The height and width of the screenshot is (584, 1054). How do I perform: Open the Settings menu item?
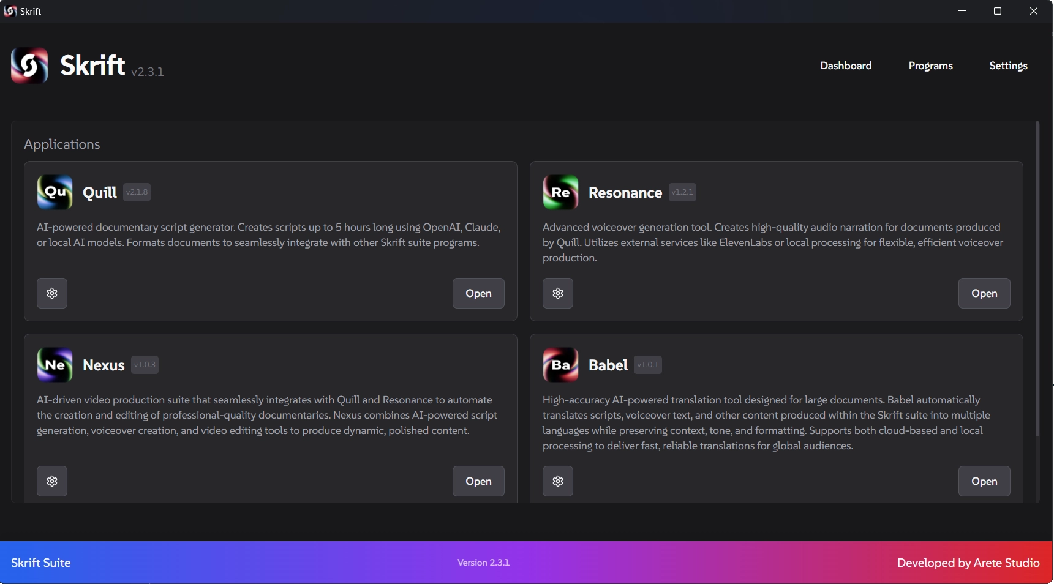click(1008, 66)
